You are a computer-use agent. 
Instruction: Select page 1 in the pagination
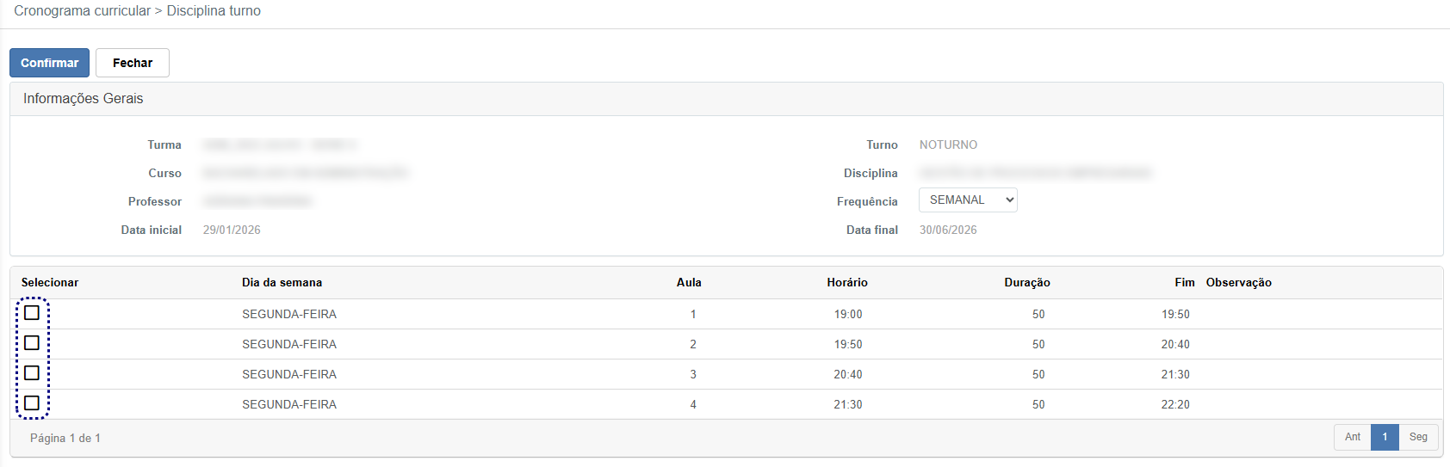coord(1385,437)
